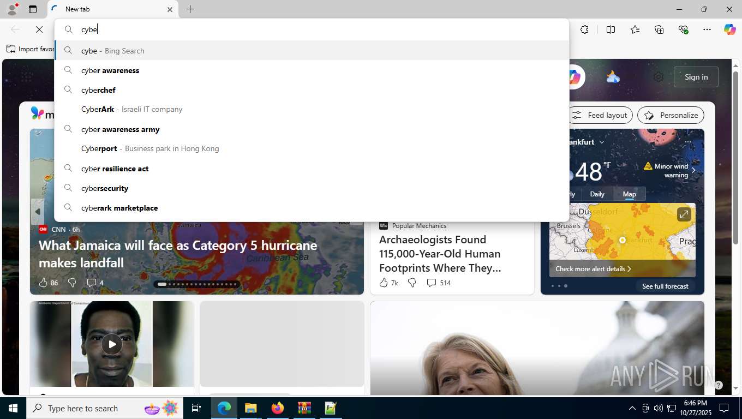Dislike the Popular Mechanics article
Viewport: 742px width, 419px height.
point(412,283)
